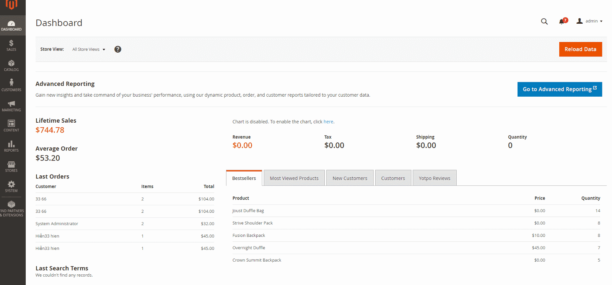The height and width of the screenshot is (285, 612).
Task: Open Customers section in sidebar
Action: tap(11, 86)
